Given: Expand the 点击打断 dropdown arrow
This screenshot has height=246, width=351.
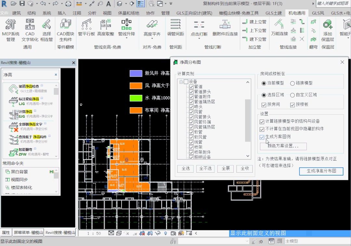Looking at the screenshot, I should [x=199, y=38].
